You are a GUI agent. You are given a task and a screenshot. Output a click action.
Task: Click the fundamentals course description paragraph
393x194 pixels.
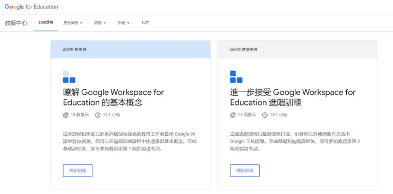point(130,141)
